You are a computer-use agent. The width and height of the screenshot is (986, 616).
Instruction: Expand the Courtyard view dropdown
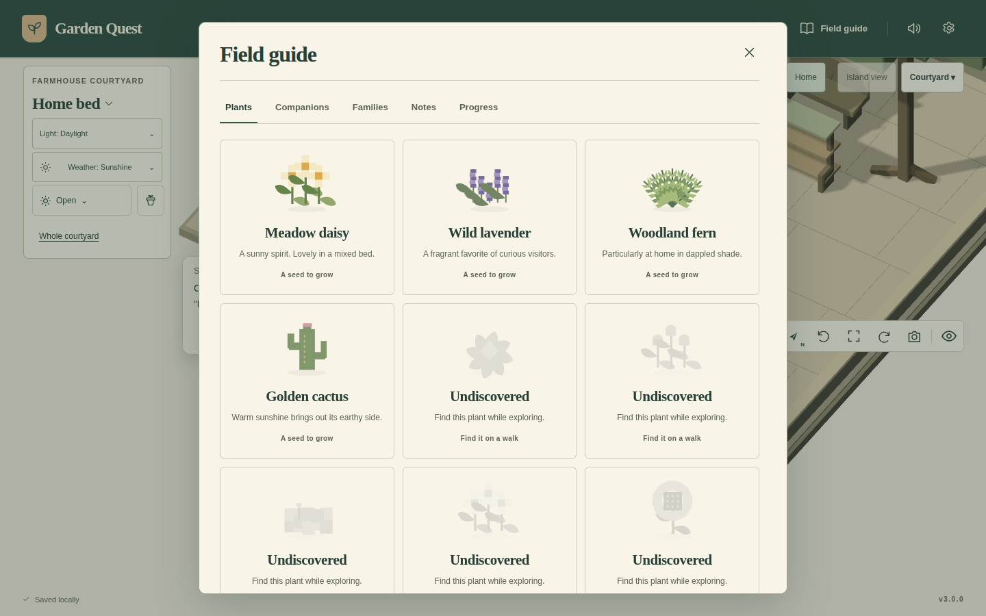(933, 77)
